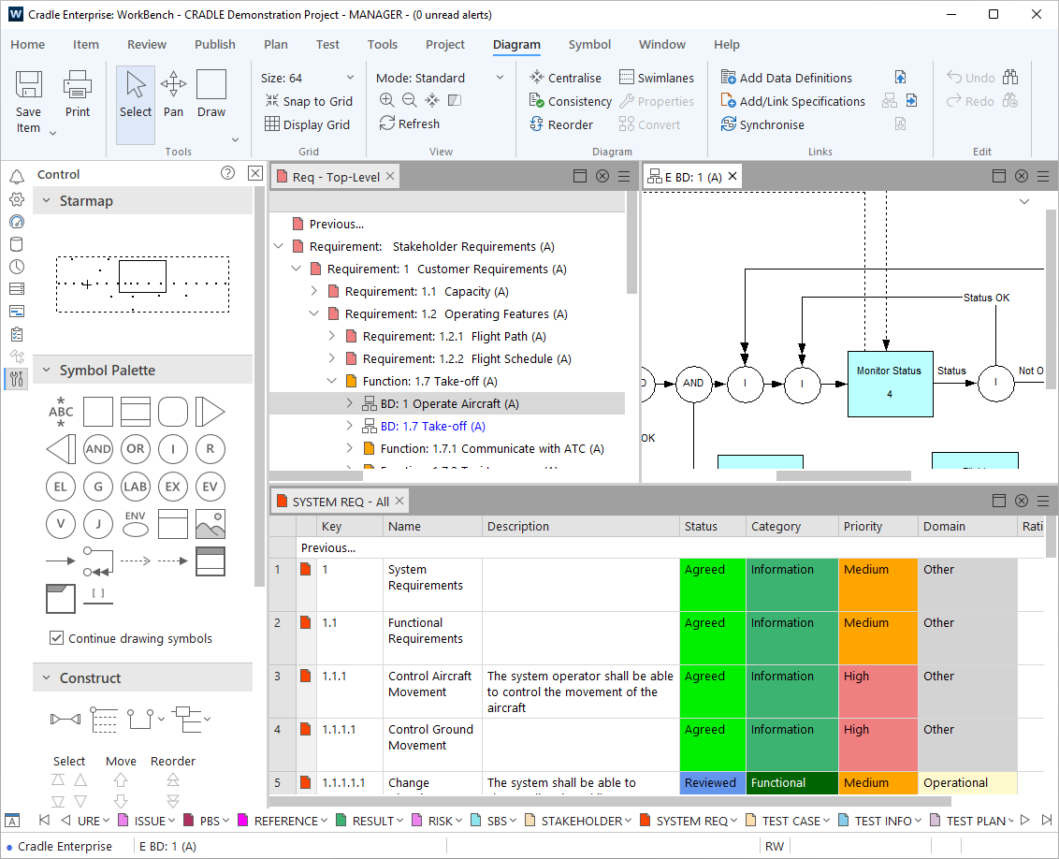The image size is (1059, 859).
Task: Sort by the Priority column header
Action: pyautogui.click(x=878, y=526)
